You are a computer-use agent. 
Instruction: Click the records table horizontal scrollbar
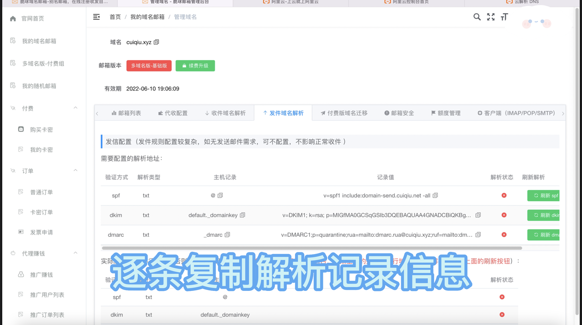point(312,248)
